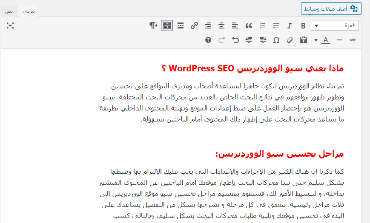Screen dimensions: 370x223
Task: Insert a special character (omega)
Action: tap(276, 40)
